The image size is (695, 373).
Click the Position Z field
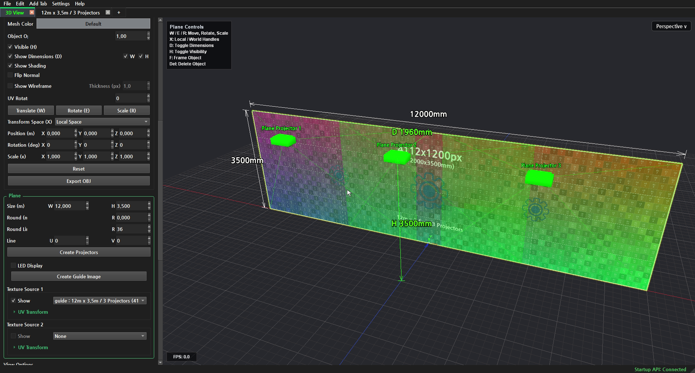pyautogui.click(x=132, y=133)
